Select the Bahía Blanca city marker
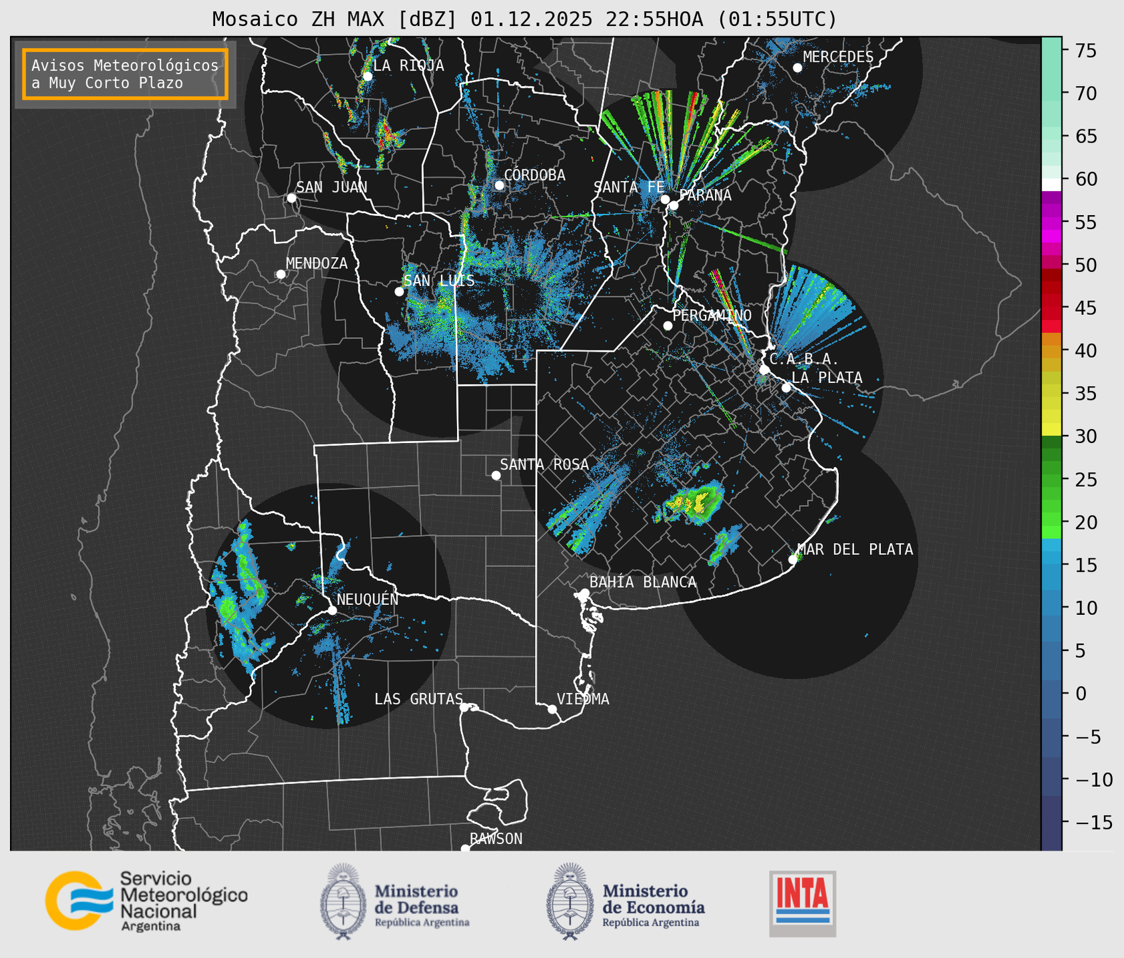 pyautogui.click(x=584, y=593)
